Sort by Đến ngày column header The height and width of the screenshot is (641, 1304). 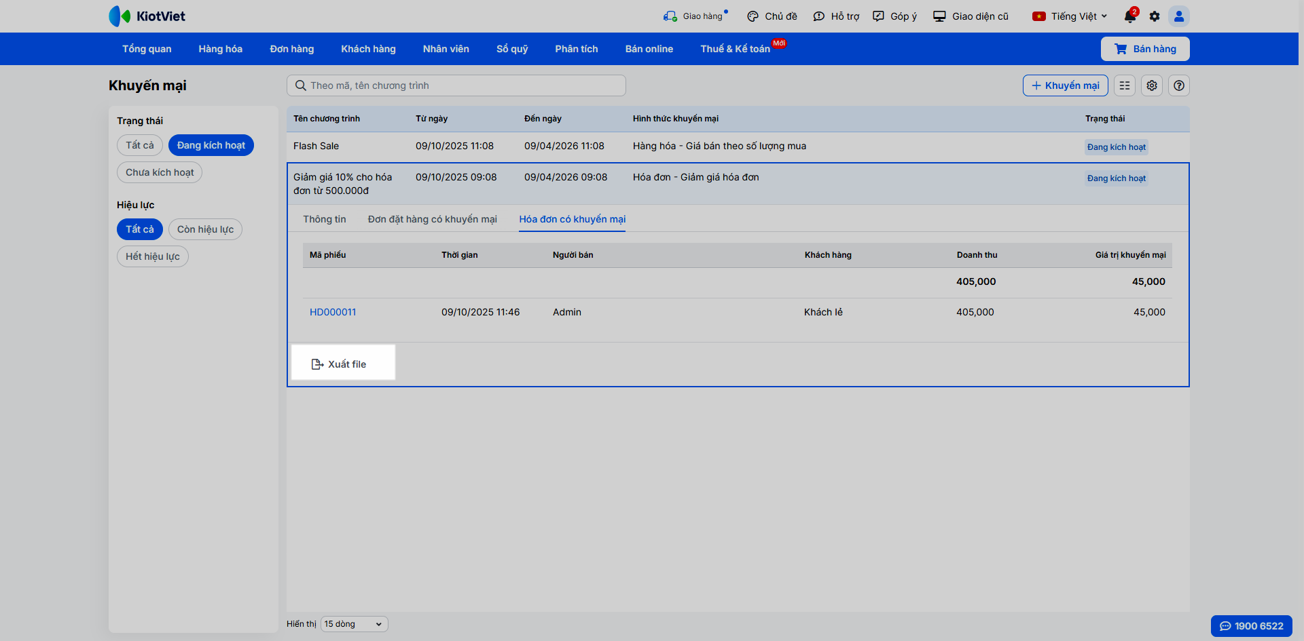click(x=543, y=119)
